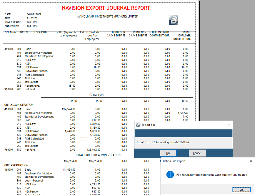255x195 pixels.
Task: Click the highlighted PAYE Calculated credit cell
Action: pos(90,139)
